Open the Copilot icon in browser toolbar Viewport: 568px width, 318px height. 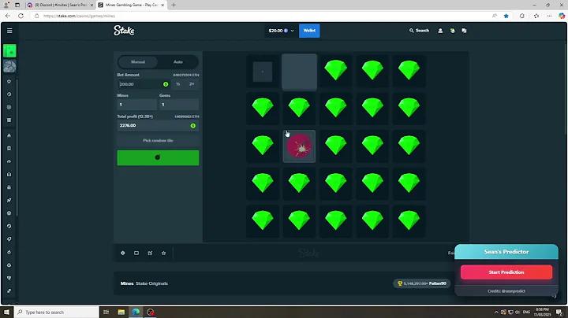tap(562, 16)
